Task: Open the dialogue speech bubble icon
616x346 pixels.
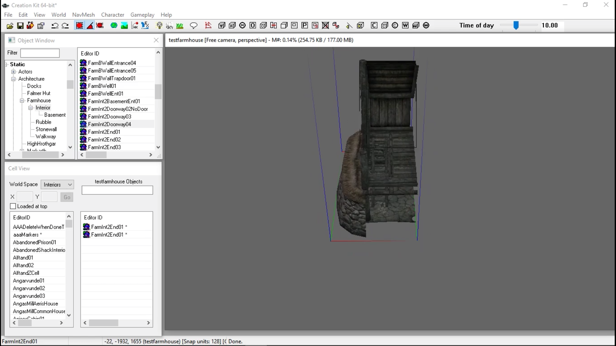Action: coord(193,26)
